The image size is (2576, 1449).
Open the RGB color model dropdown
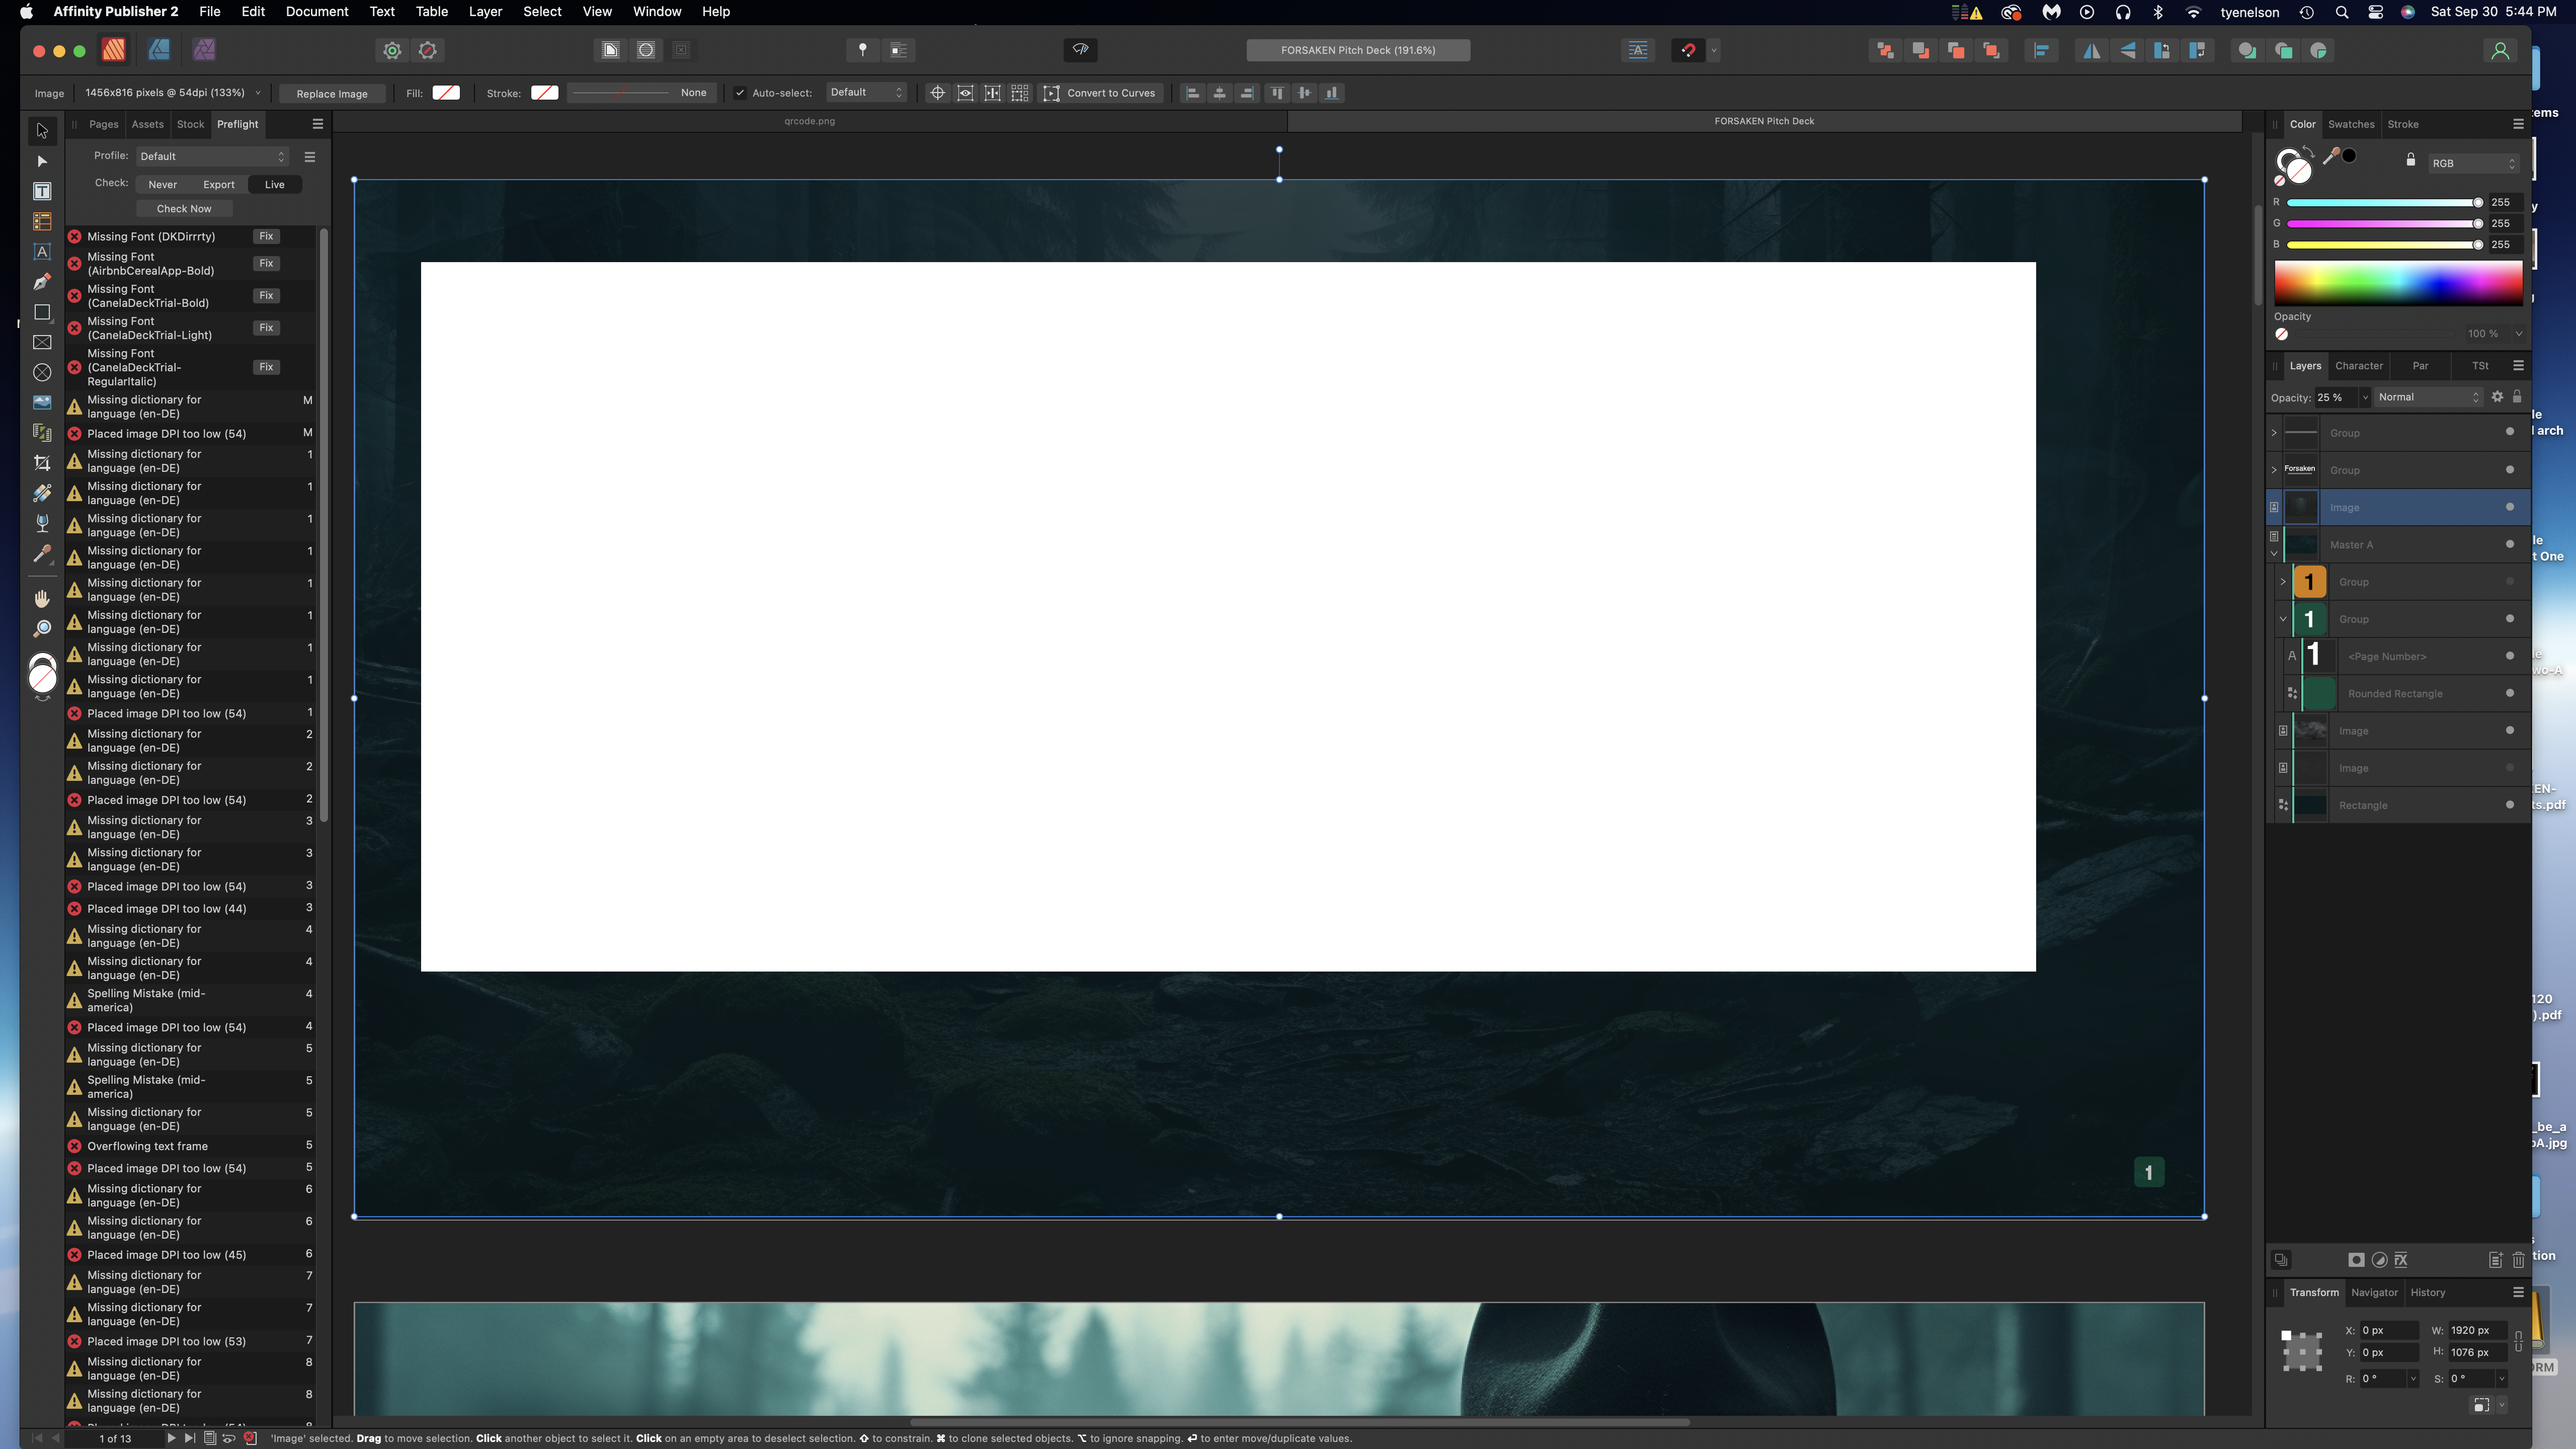pos(2473,163)
